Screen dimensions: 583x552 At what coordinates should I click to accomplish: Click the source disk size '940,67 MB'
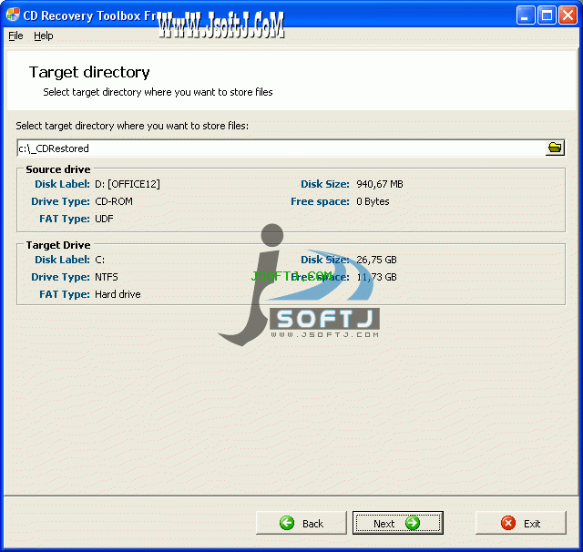point(380,184)
